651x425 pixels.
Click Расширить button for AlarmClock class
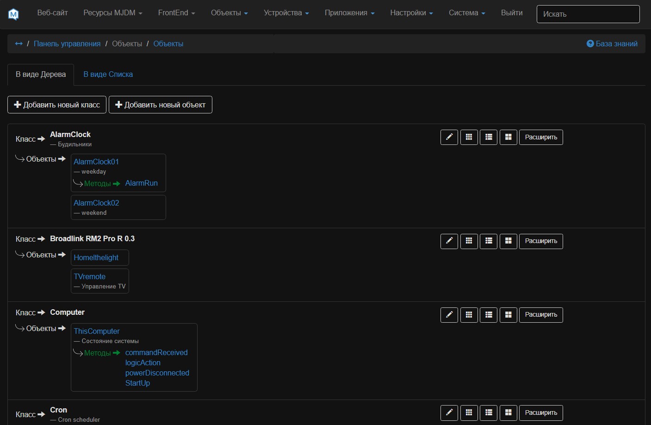click(x=540, y=137)
